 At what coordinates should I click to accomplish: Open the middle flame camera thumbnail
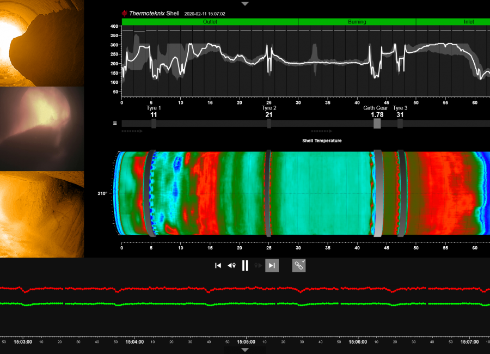(x=42, y=129)
